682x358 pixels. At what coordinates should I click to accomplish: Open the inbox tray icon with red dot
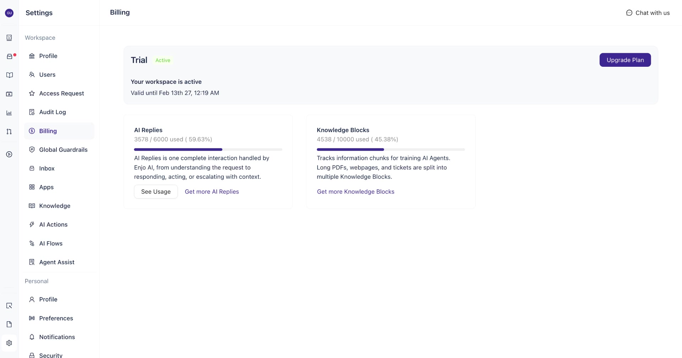10,56
